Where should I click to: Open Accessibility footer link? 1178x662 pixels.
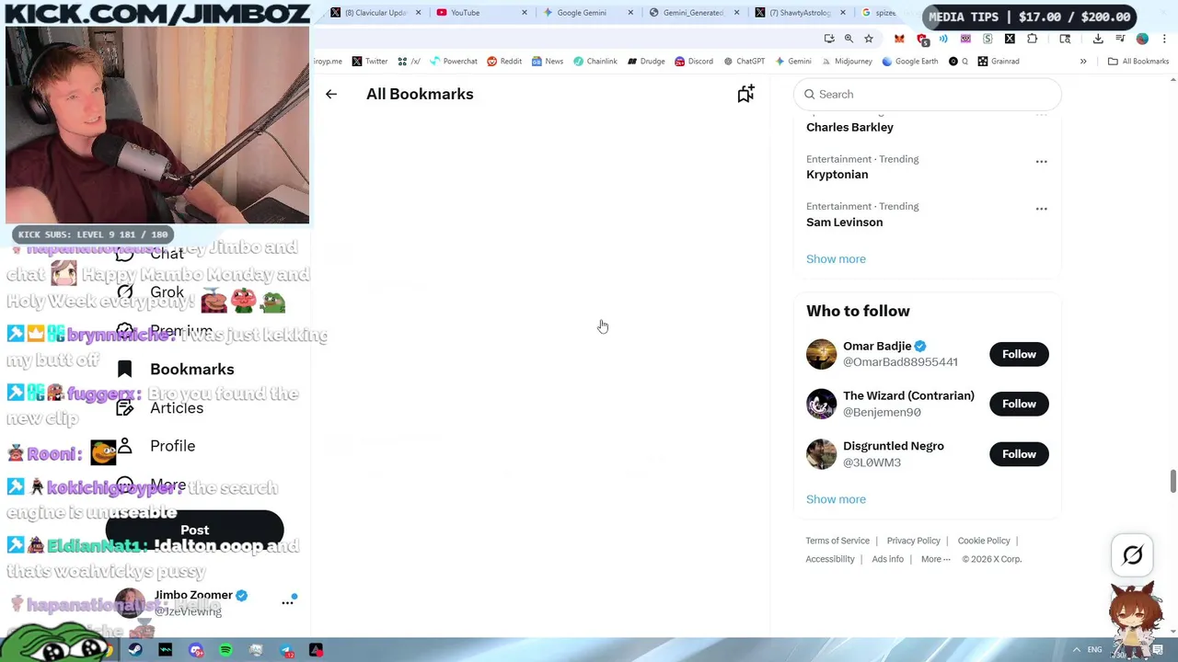pyautogui.click(x=830, y=559)
